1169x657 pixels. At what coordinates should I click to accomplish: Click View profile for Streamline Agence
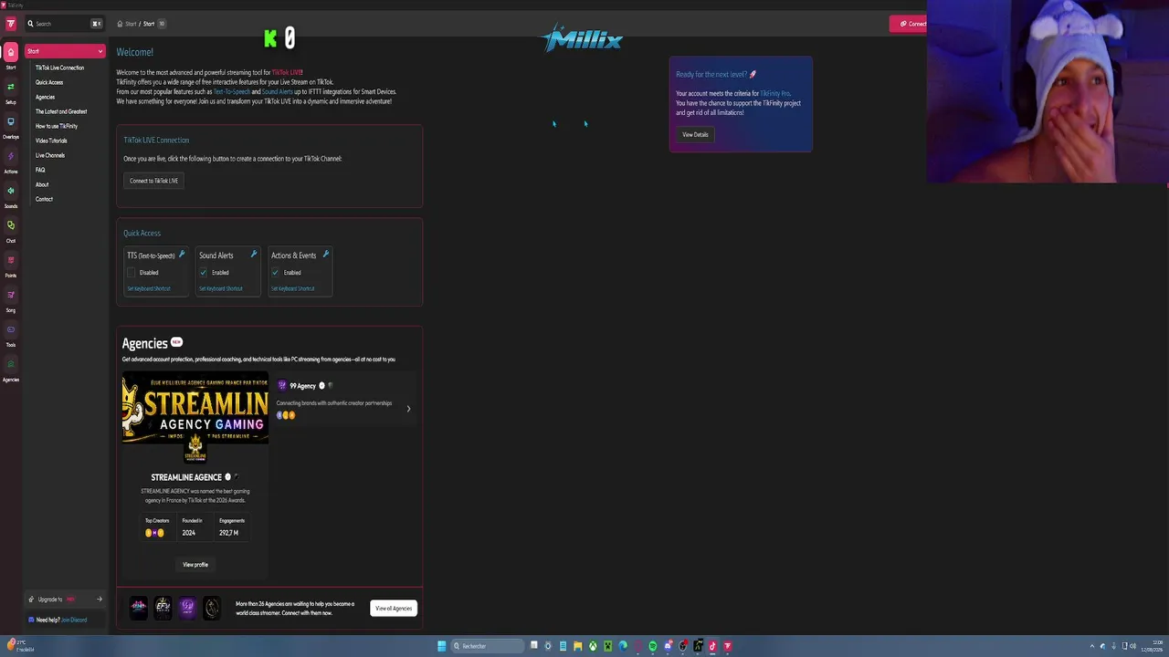(195, 565)
